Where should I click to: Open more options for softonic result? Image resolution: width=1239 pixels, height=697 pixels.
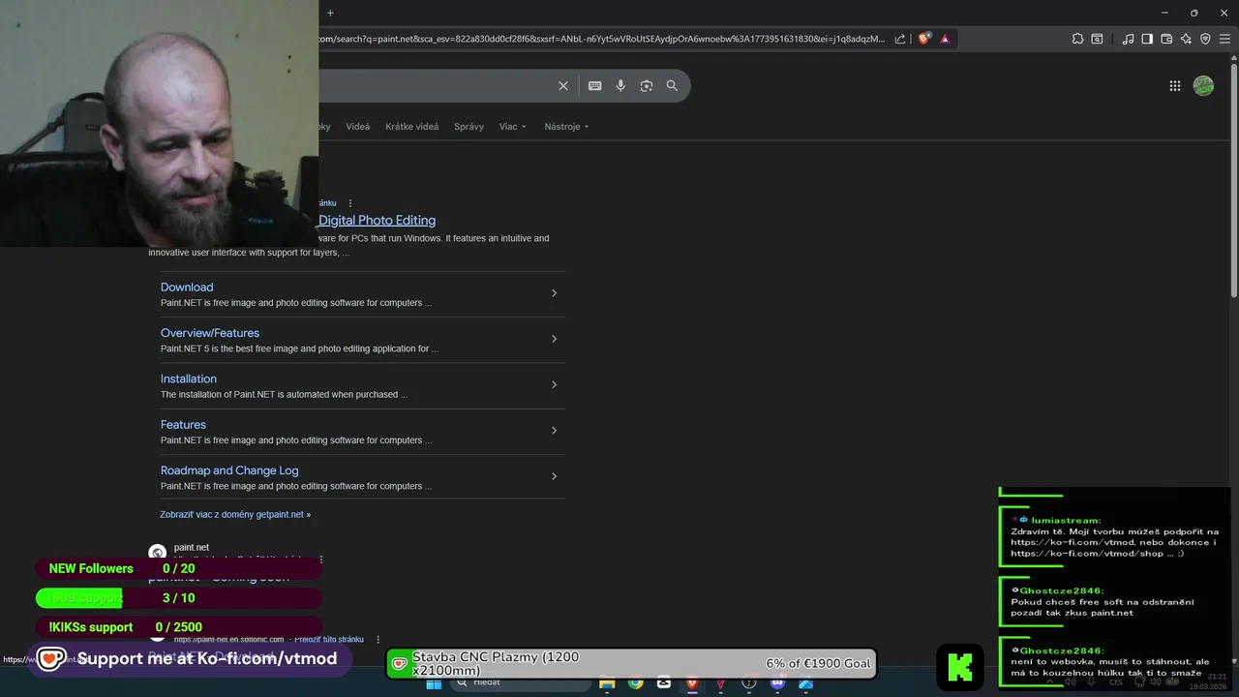click(378, 640)
